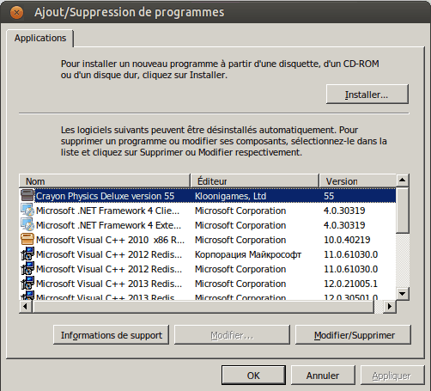431x391 pixels.
Task: Select Crayon Physics Deluxe version 55
Action: (105, 196)
